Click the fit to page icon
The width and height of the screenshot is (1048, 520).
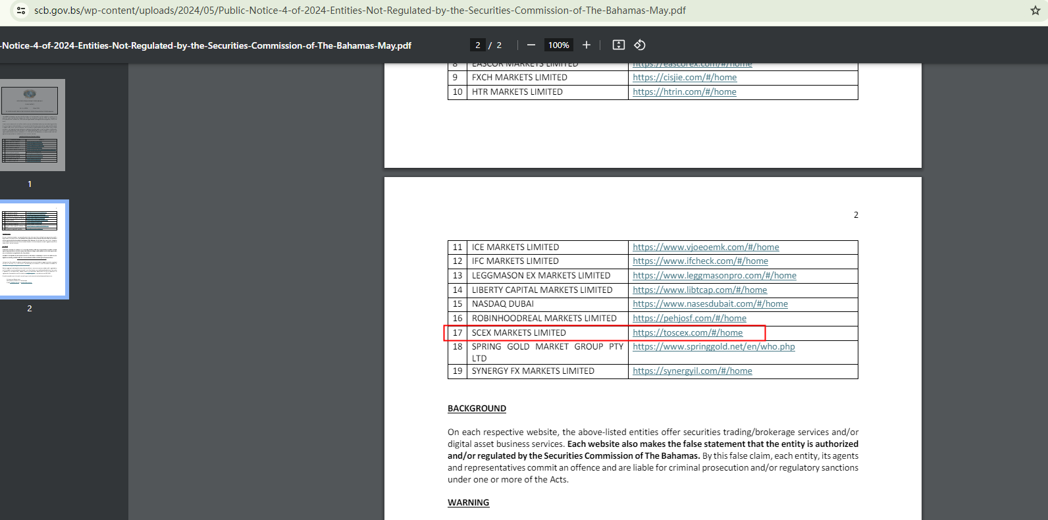[x=619, y=45]
